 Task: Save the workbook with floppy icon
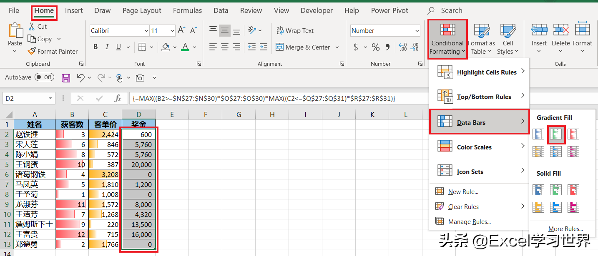(65, 78)
